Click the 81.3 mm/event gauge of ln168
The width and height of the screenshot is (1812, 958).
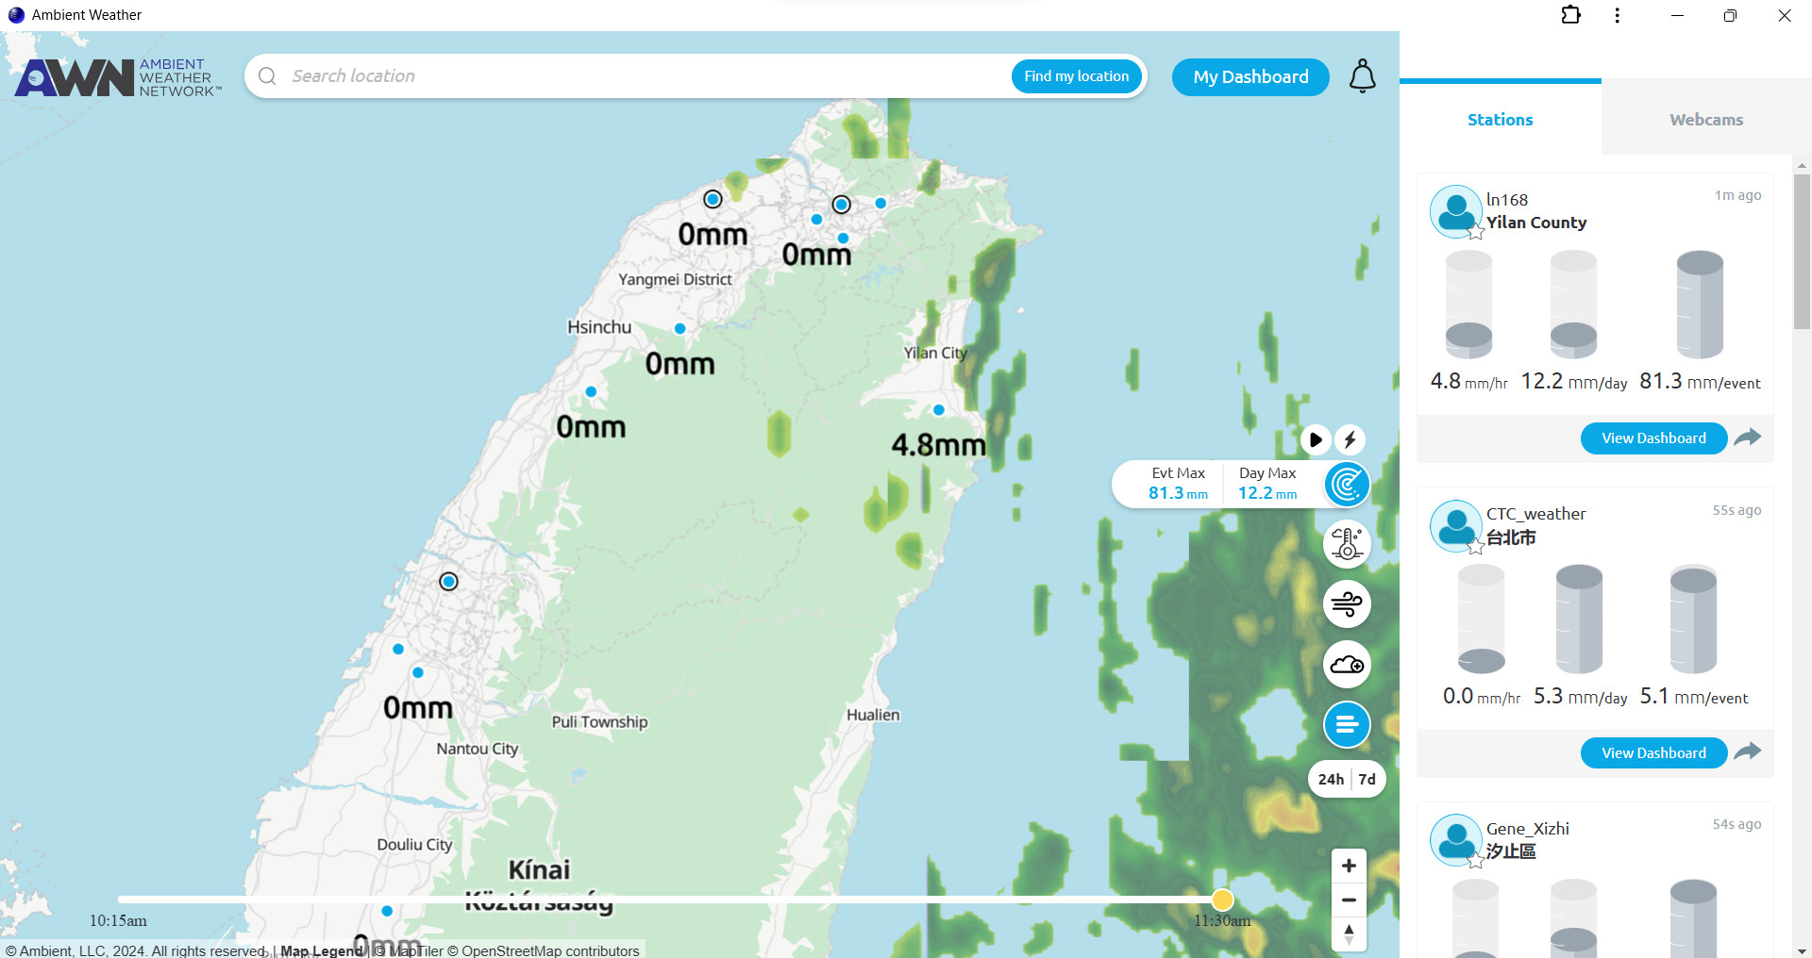click(x=1700, y=304)
